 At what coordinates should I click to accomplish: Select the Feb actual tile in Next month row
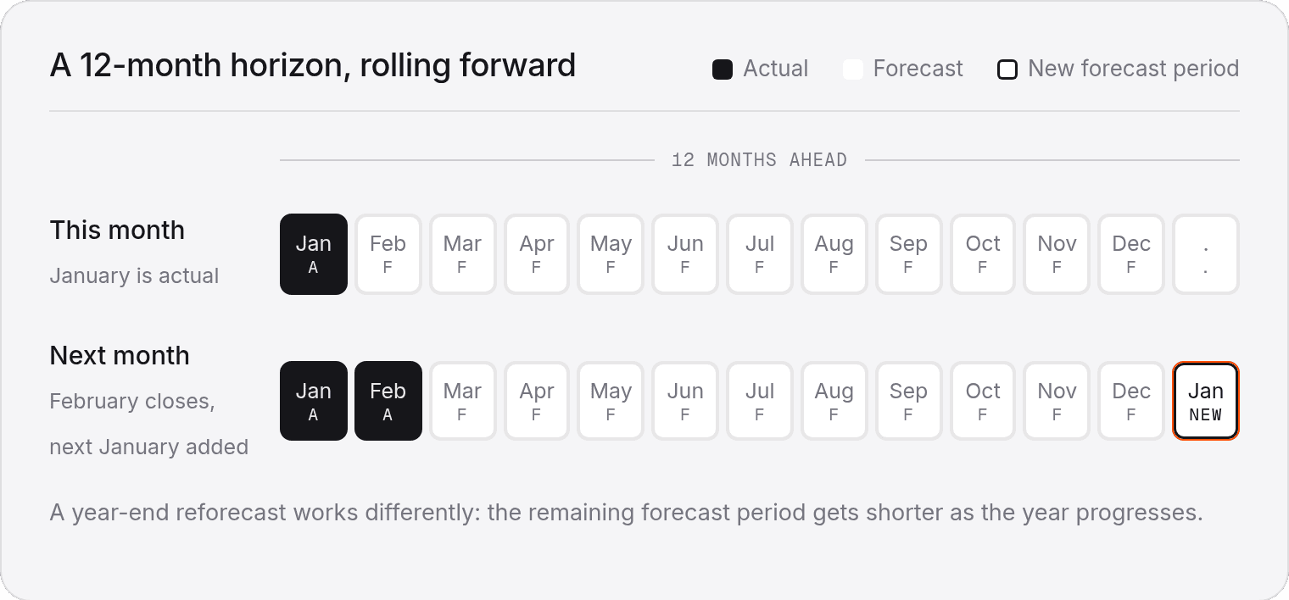(x=388, y=401)
